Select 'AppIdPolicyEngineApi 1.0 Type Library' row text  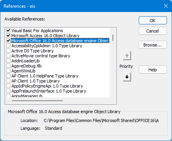coord(47,86)
